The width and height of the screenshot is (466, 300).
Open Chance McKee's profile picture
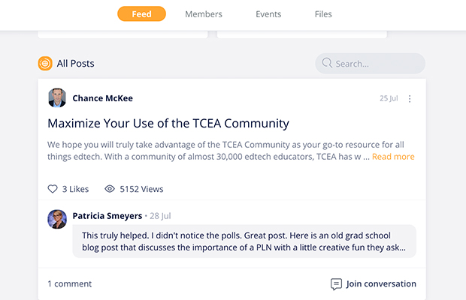click(57, 98)
